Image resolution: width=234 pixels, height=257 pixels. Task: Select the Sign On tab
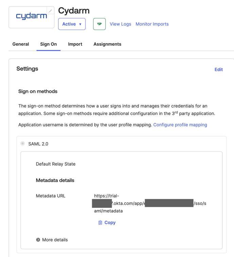point(49,44)
